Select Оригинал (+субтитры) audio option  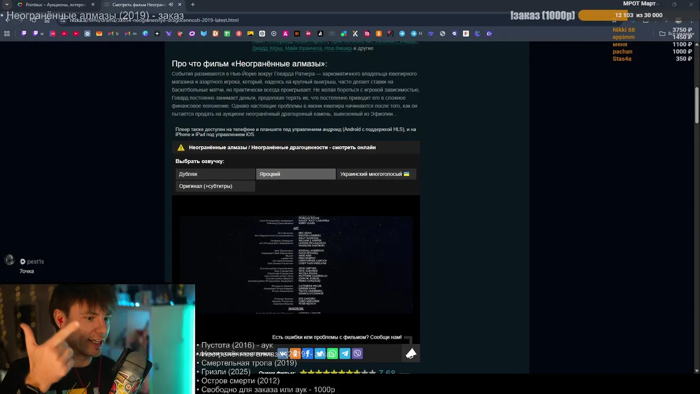215,186
